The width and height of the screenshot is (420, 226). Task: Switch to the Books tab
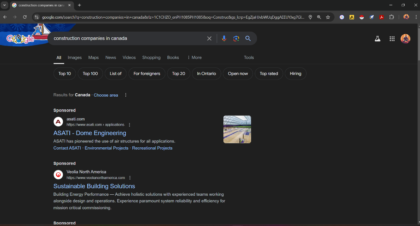click(173, 57)
